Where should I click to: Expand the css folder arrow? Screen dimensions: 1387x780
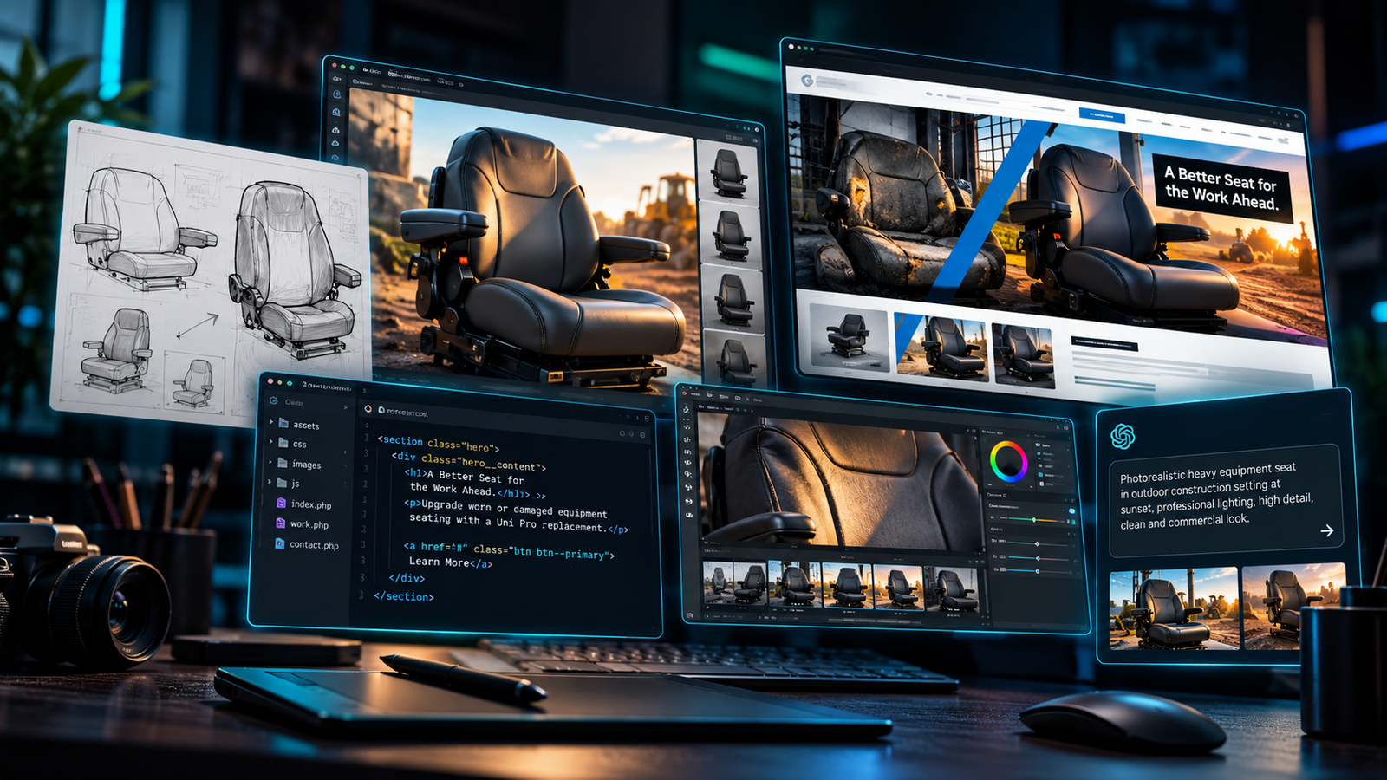271,442
